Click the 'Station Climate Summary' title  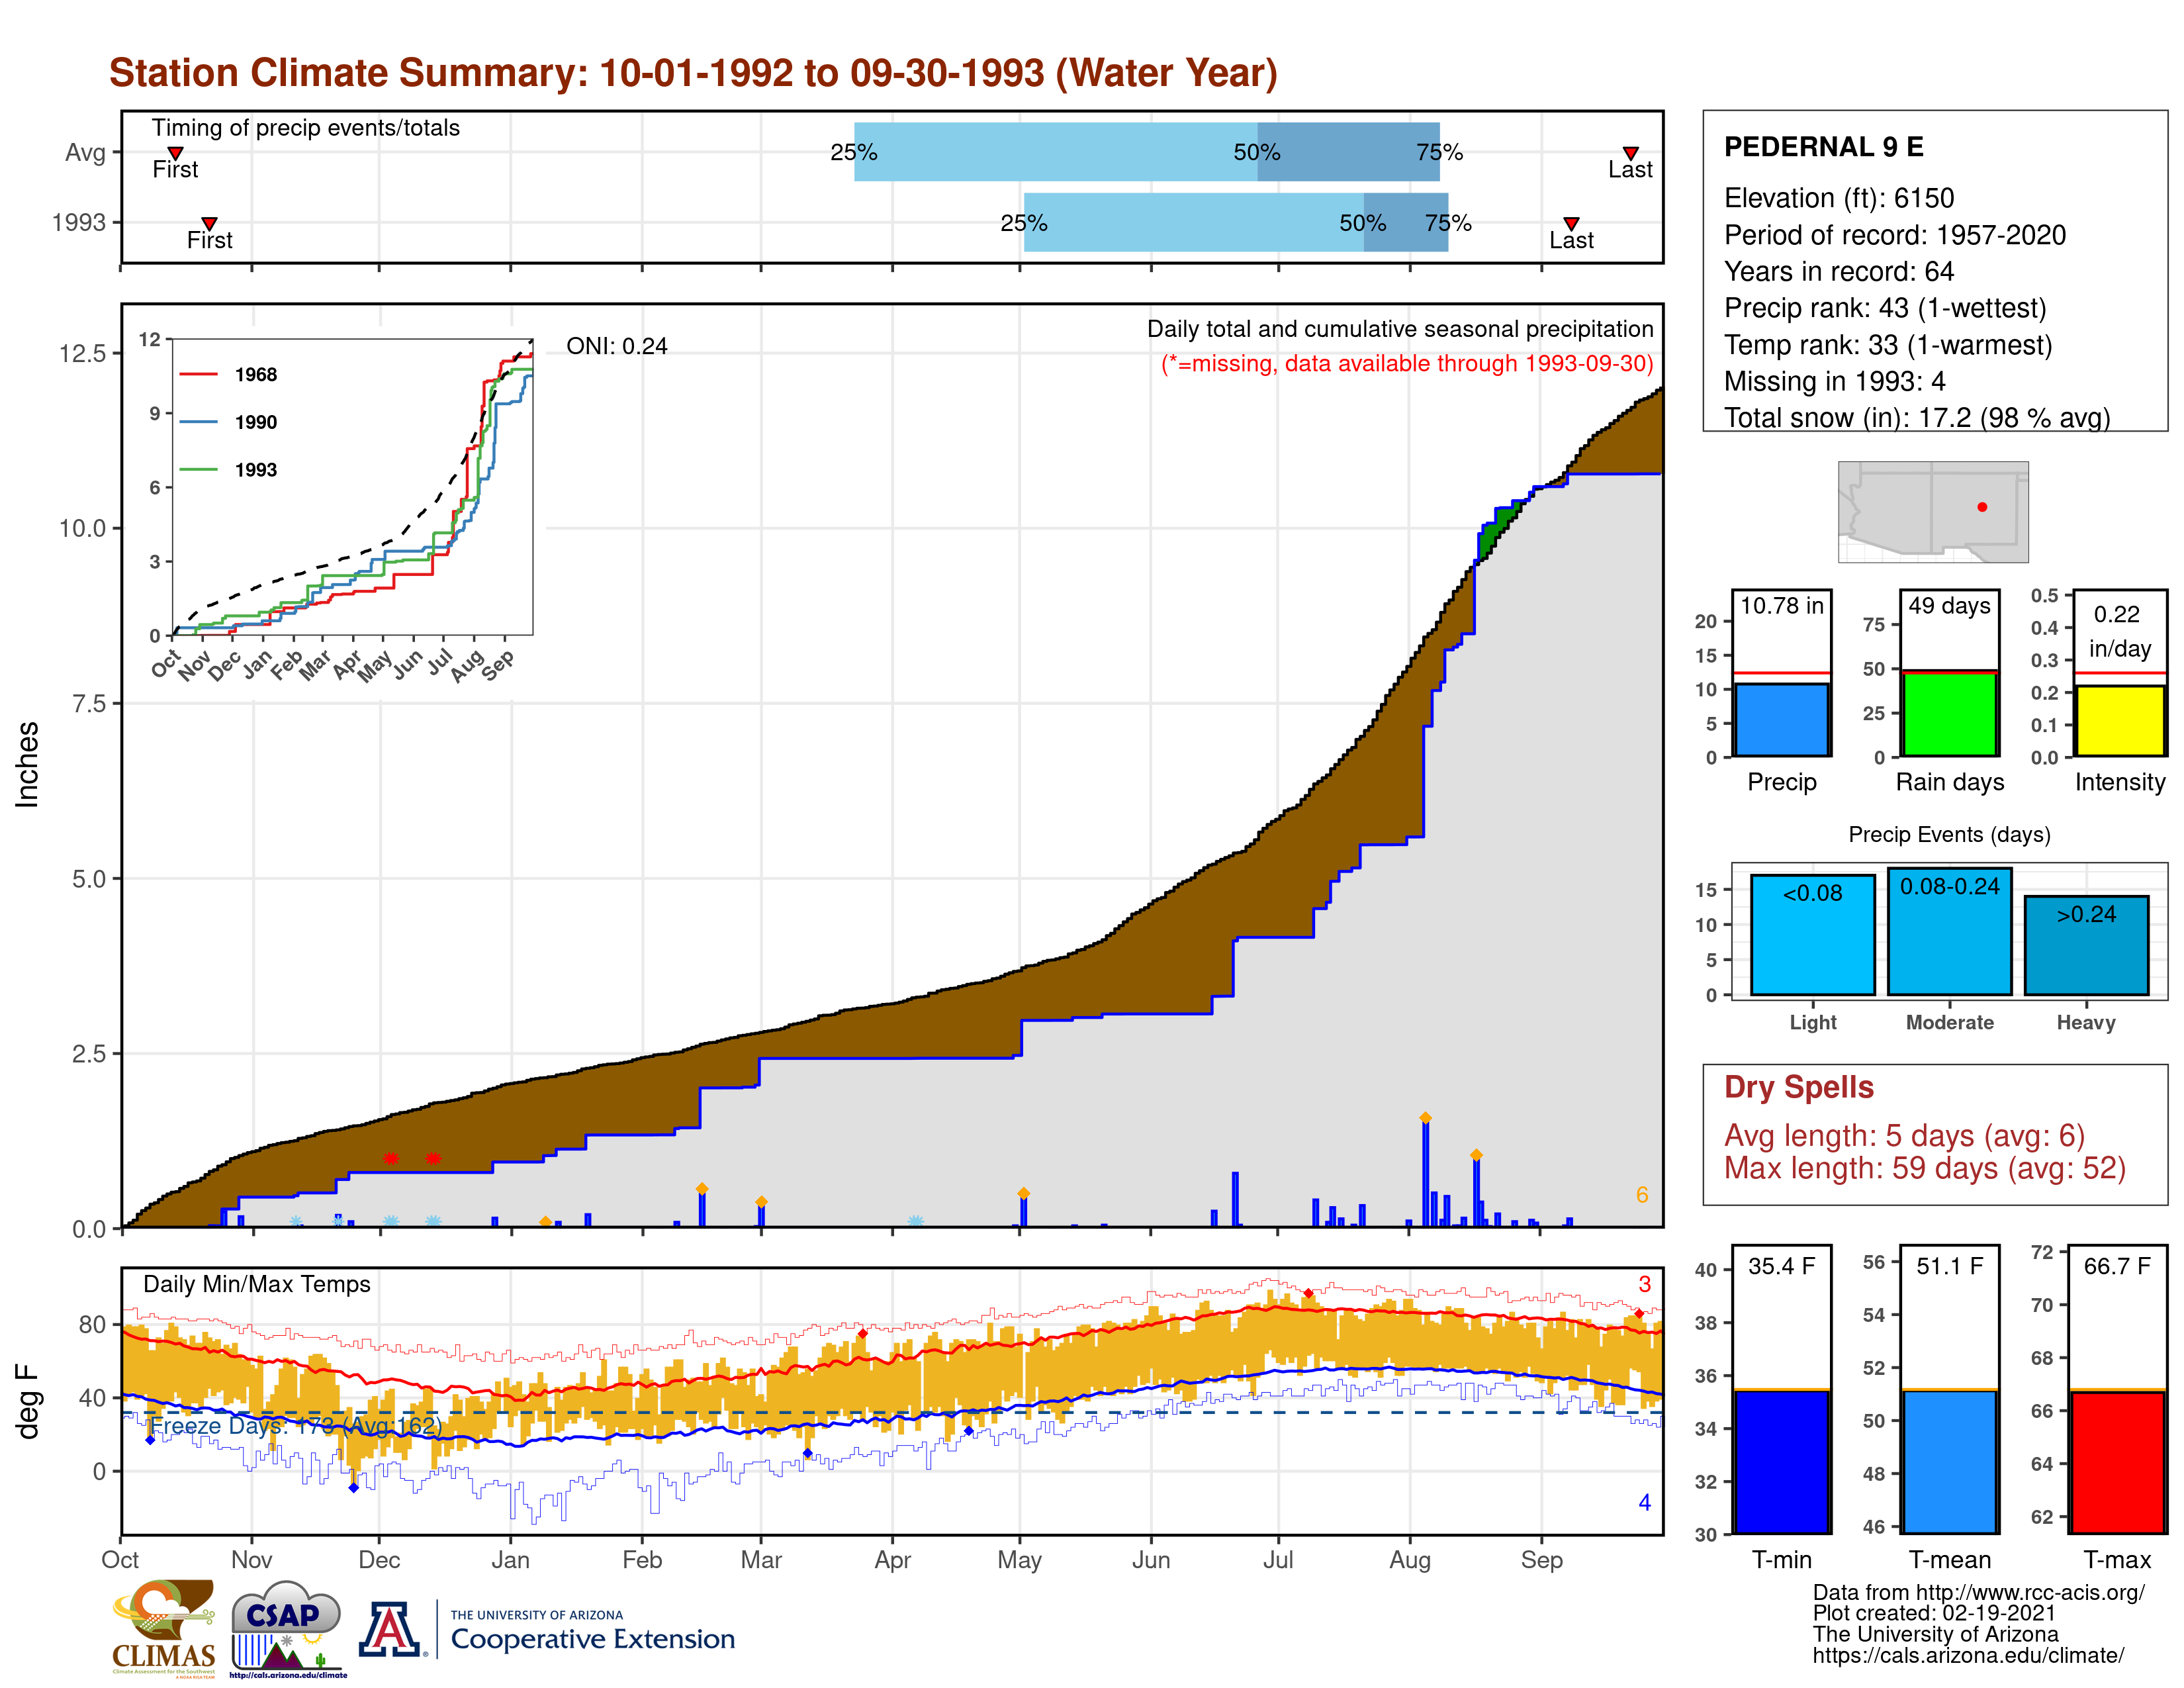point(693,73)
